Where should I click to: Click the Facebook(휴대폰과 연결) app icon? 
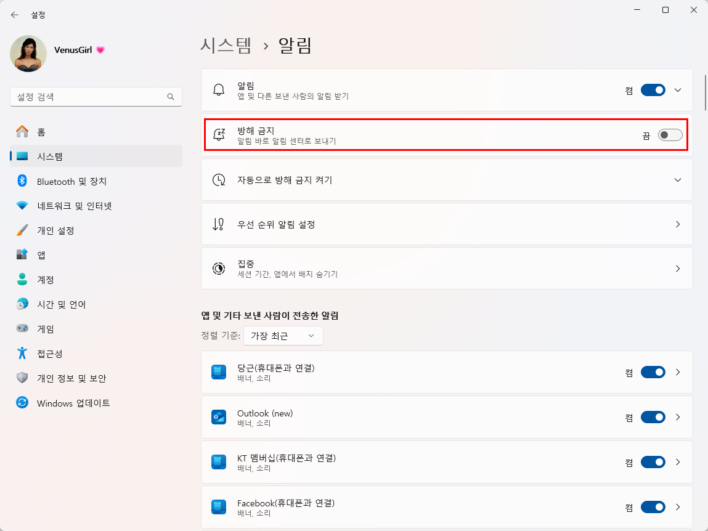219,507
